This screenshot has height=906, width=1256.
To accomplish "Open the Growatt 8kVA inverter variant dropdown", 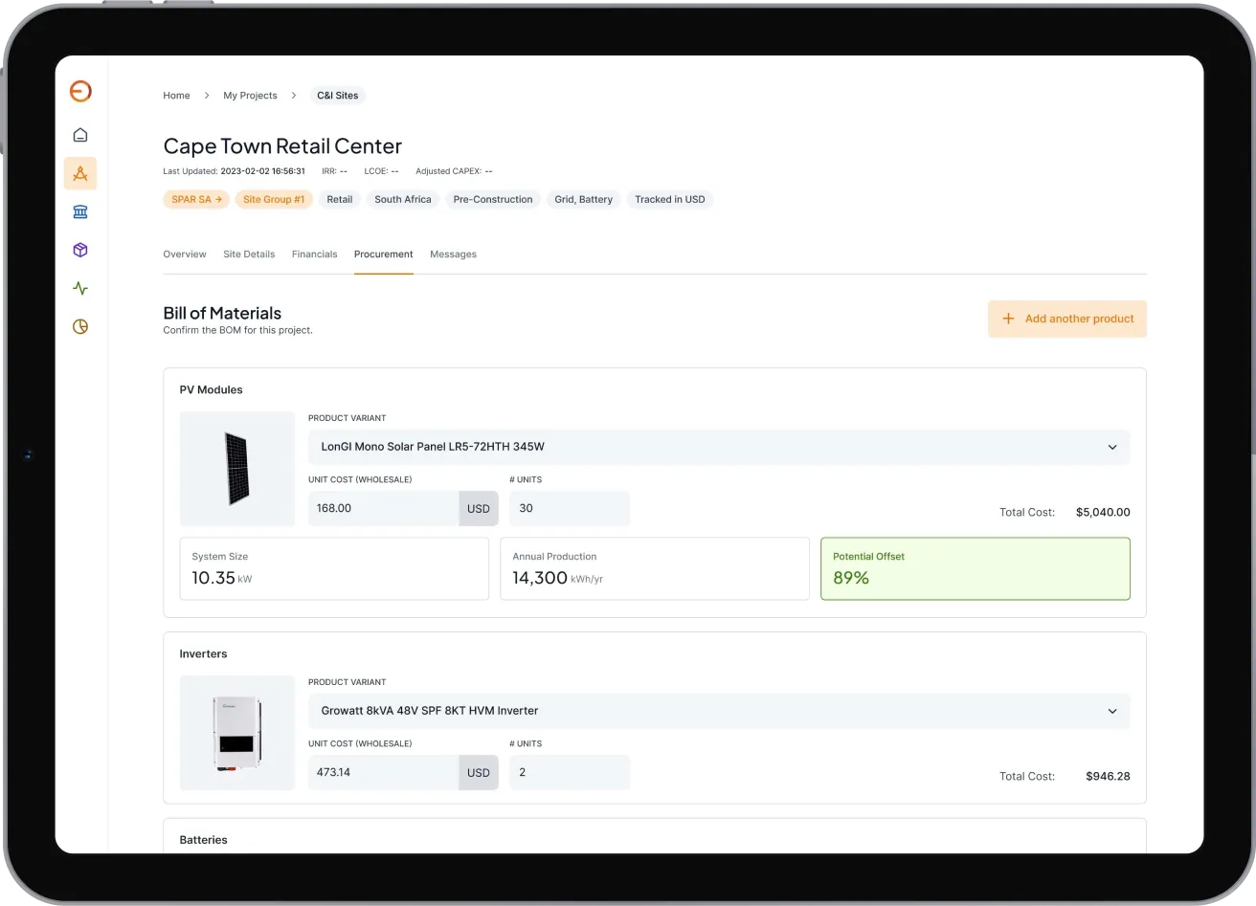I will click(719, 711).
